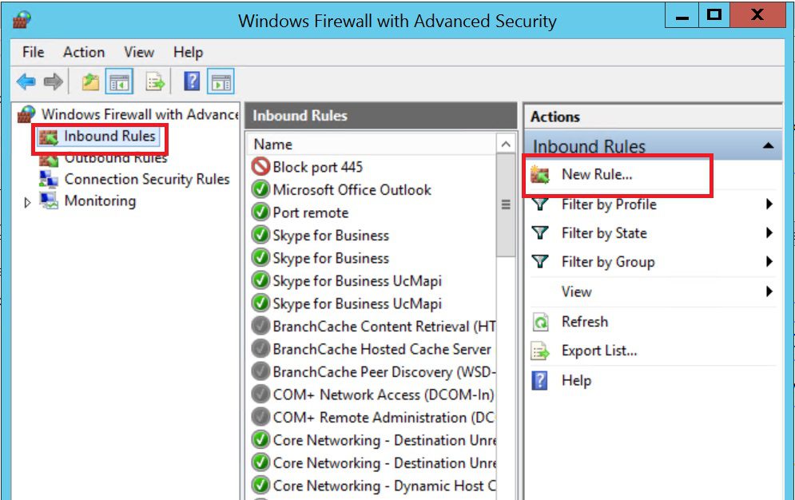
Task: Click green check icon beside Port remote
Action: pyautogui.click(x=260, y=212)
